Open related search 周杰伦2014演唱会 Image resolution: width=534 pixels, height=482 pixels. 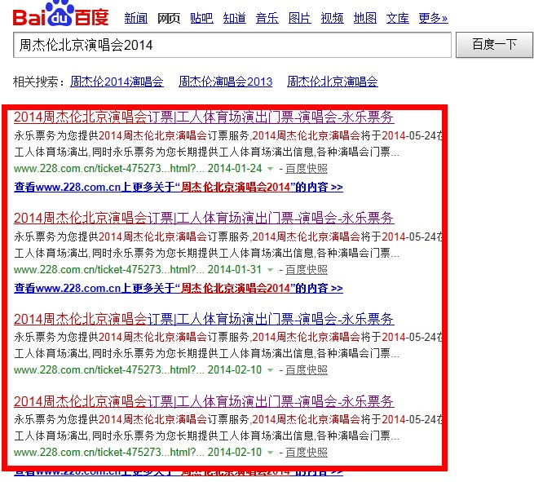pos(117,82)
